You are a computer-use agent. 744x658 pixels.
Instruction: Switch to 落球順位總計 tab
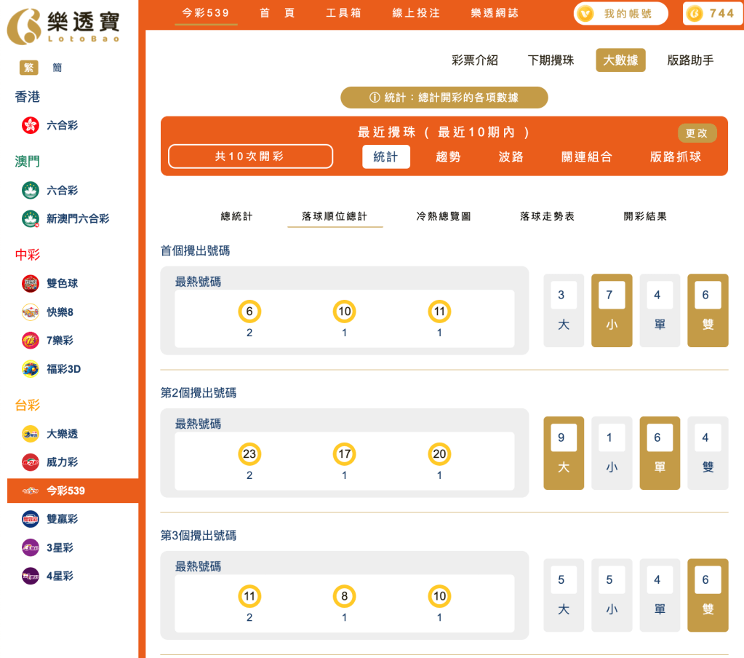(x=335, y=216)
